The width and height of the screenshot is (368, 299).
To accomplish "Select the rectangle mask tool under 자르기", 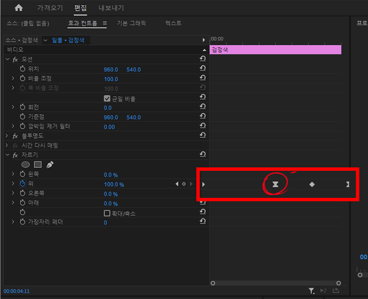I will (x=38, y=164).
